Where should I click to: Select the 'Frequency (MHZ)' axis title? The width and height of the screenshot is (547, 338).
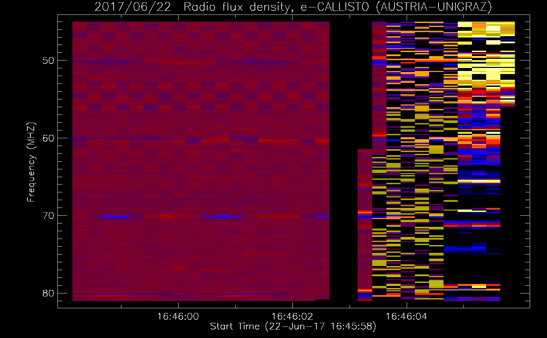pos(31,162)
